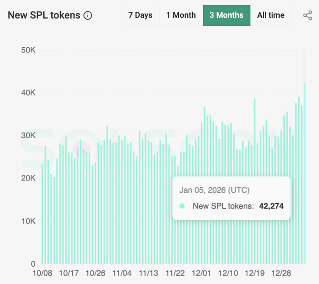This screenshot has width=319, height=284.
Task: Select the 1 Month range tab
Action: click(181, 15)
